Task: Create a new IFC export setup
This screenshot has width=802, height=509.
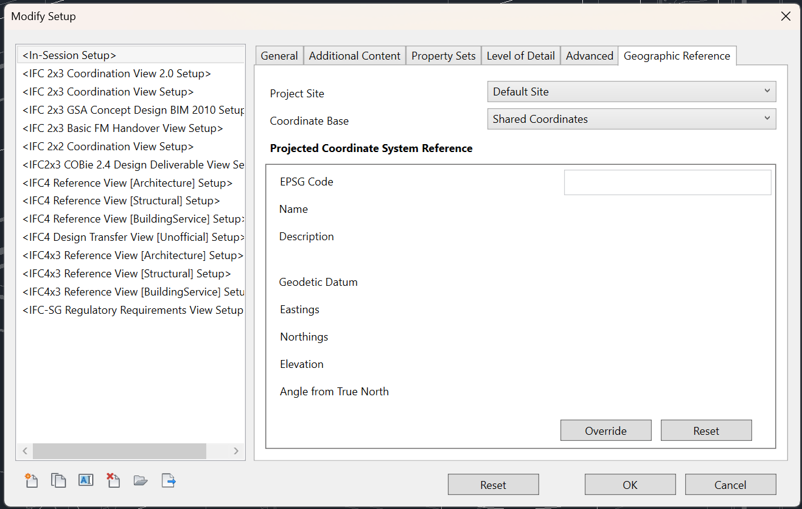Action: [31, 480]
